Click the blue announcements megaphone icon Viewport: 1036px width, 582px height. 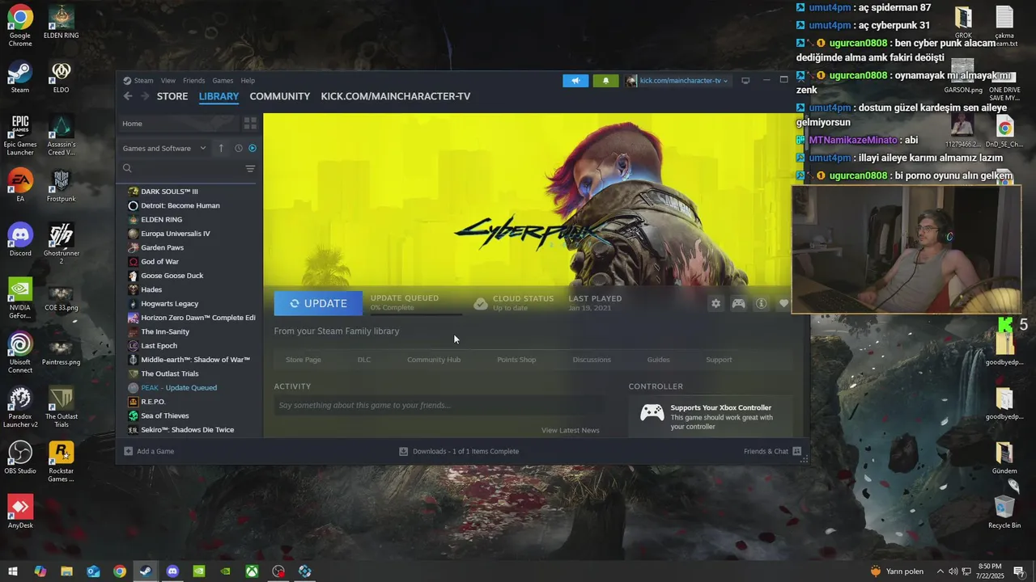[575, 81]
